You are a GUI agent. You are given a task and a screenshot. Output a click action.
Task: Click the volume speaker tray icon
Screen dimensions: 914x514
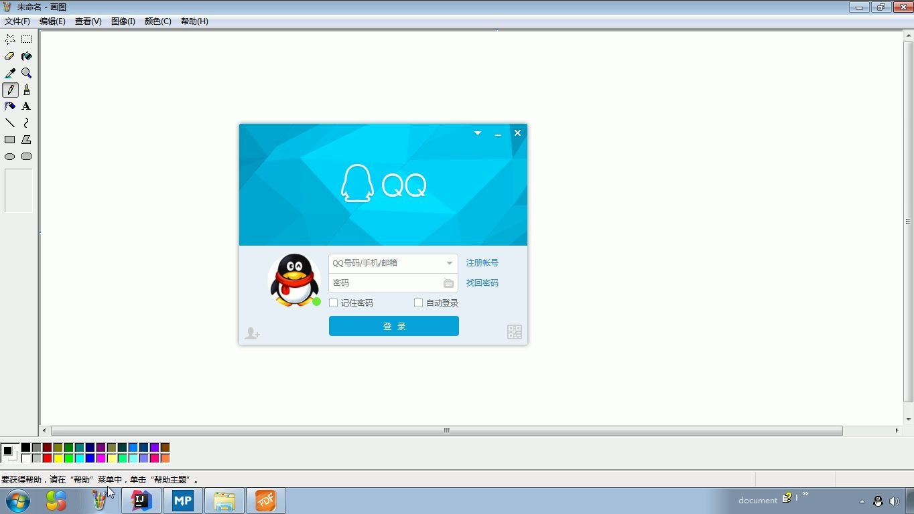[x=895, y=501]
